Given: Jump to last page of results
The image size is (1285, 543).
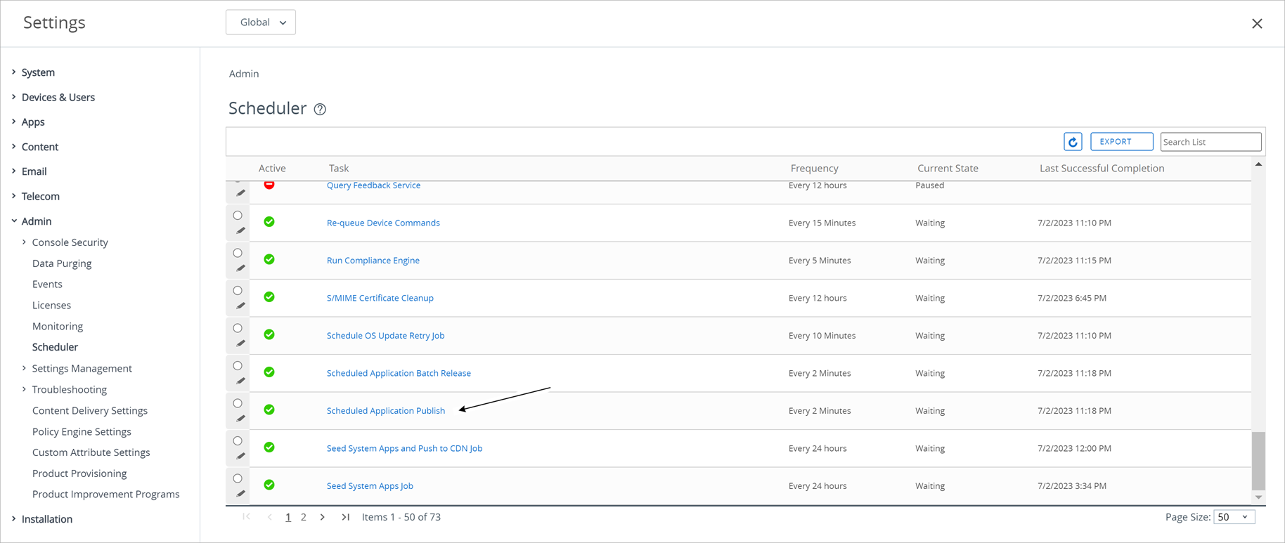Looking at the screenshot, I should [x=345, y=517].
